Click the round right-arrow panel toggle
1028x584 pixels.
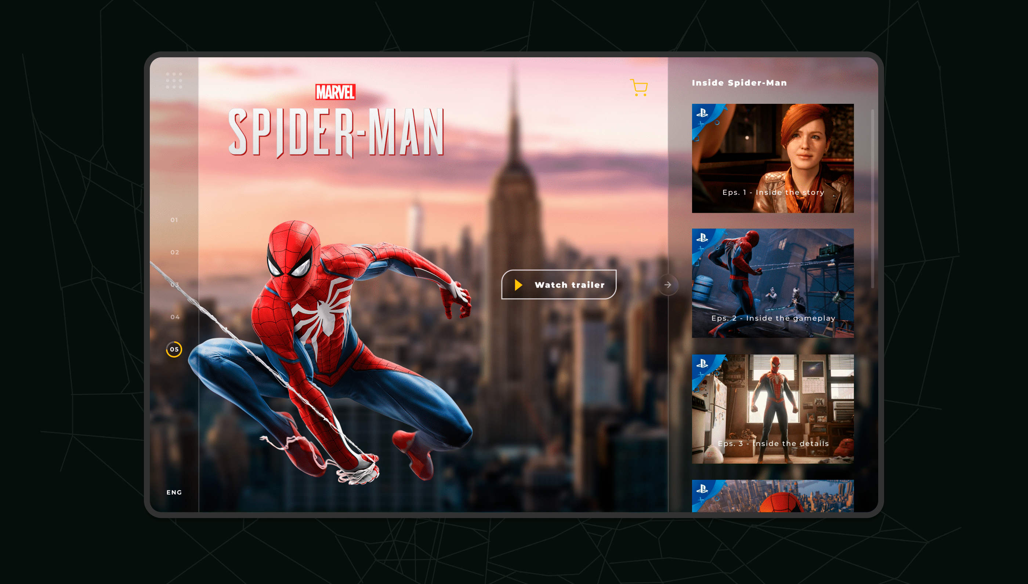coord(667,285)
